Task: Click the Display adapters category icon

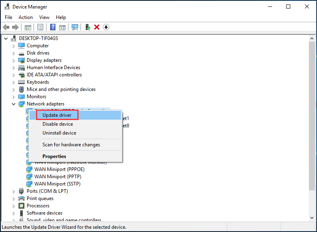Action: coord(21,60)
